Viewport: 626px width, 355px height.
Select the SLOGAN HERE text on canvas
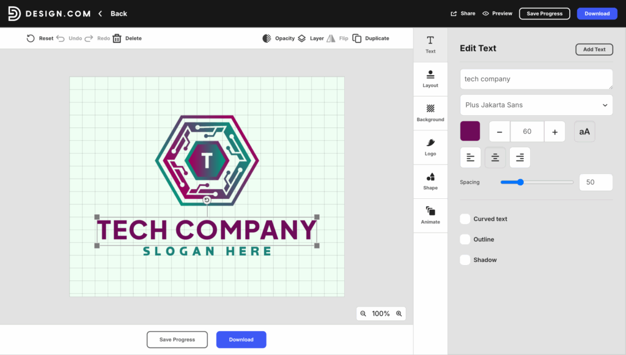pyautogui.click(x=207, y=251)
